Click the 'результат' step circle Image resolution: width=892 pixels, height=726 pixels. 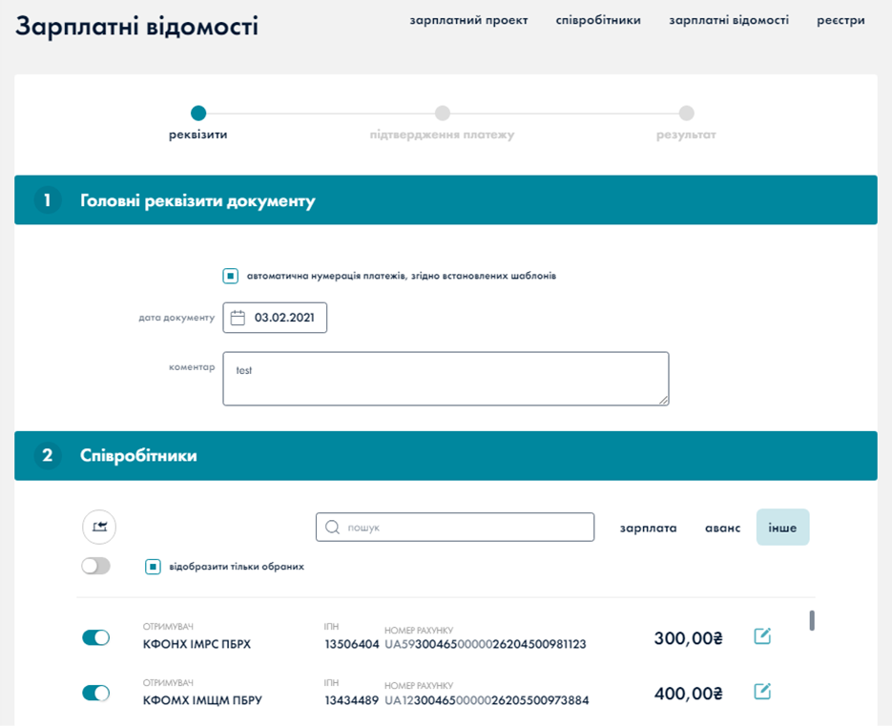click(686, 114)
